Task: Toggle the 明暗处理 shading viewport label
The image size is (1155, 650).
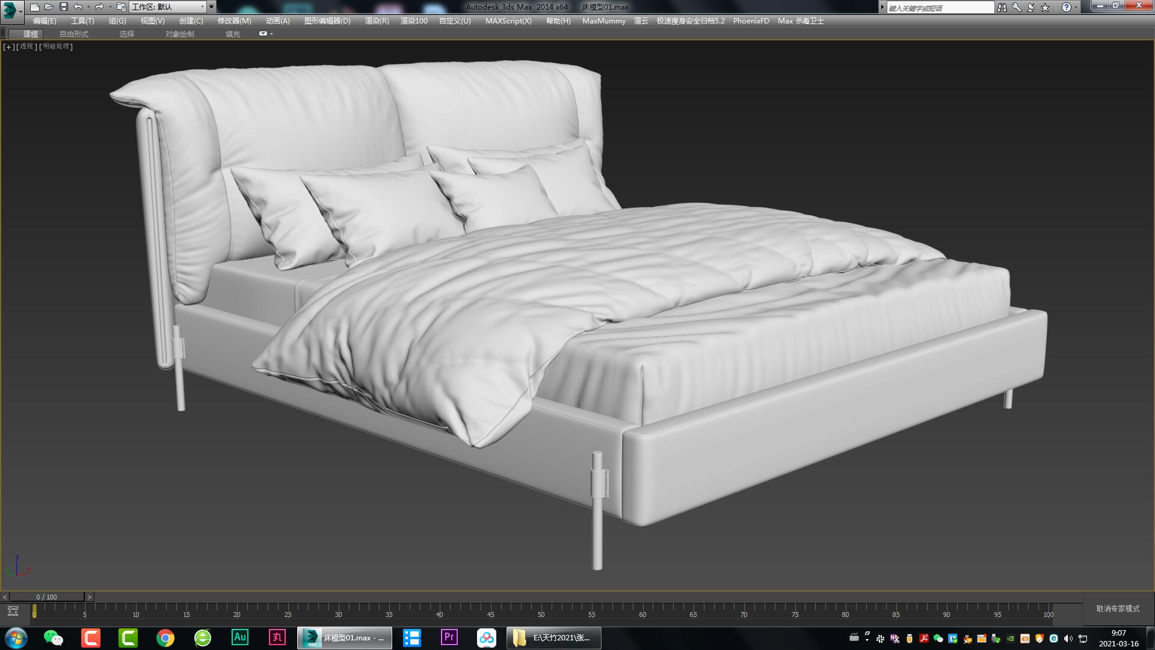Action: [55, 46]
